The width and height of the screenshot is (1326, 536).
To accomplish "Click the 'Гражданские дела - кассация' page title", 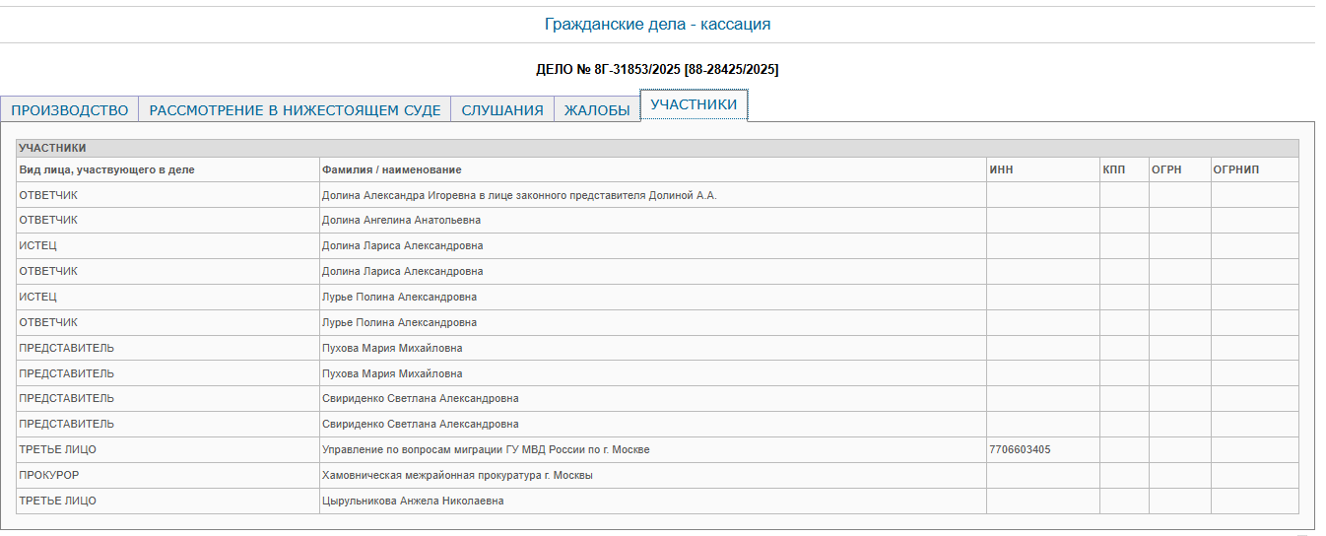I will [x=657, y=25].
